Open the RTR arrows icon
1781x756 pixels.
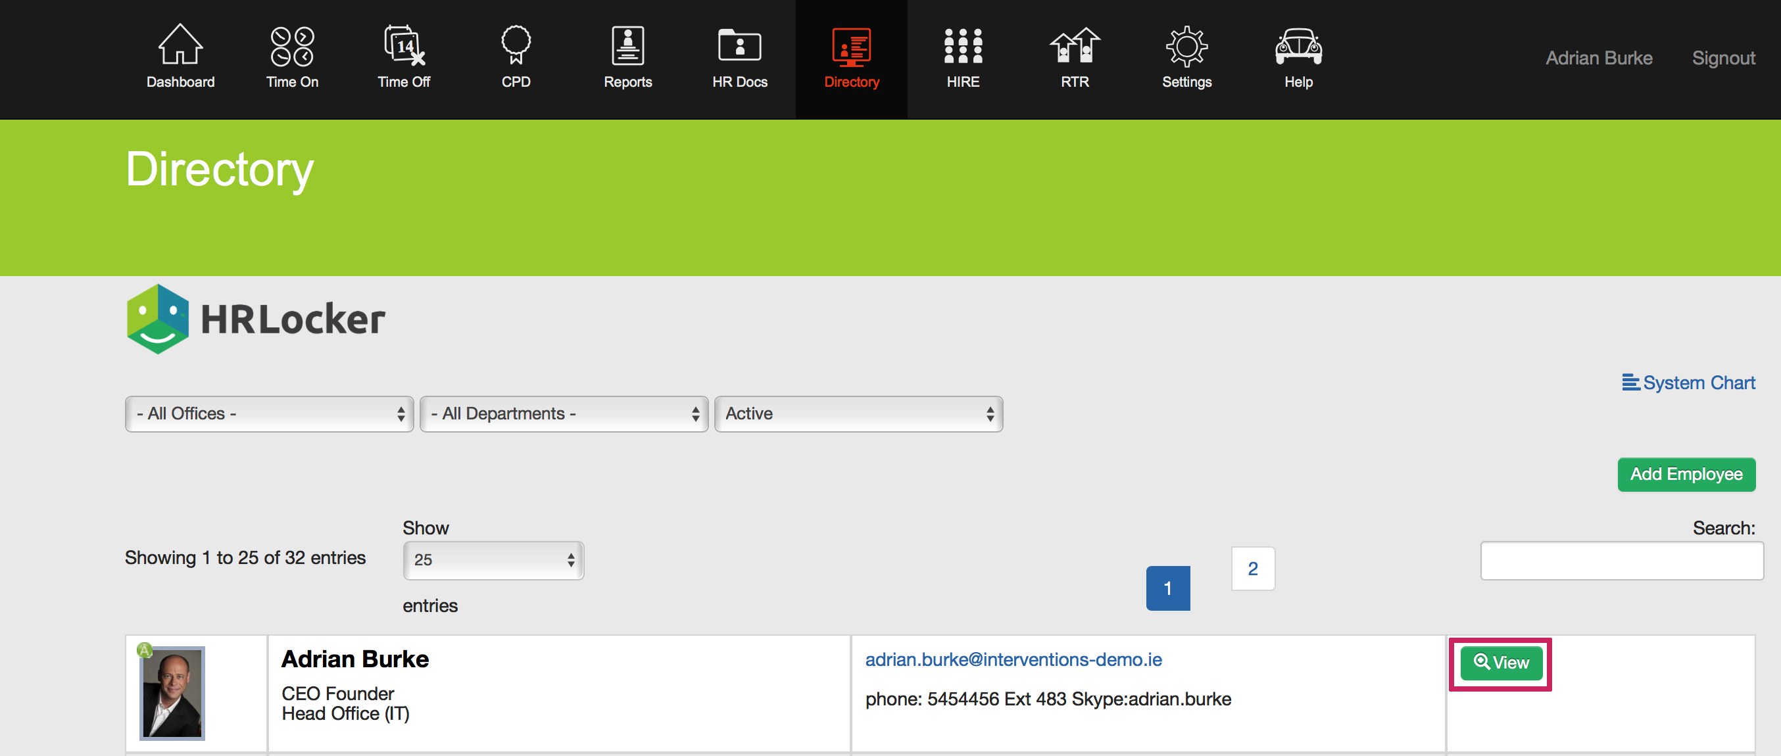(x=1075, y=45)
